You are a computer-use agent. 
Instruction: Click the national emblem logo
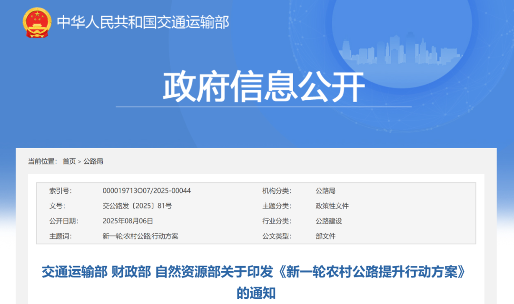37,23
